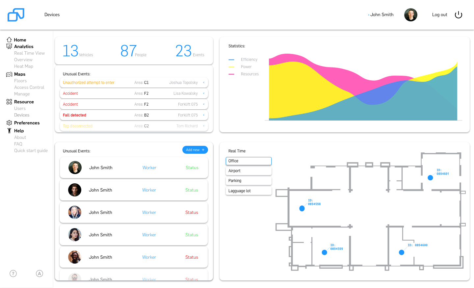474x288 pixels.
Task: Click the power/logout icon at top right
Action: click(x=458, y=14)
